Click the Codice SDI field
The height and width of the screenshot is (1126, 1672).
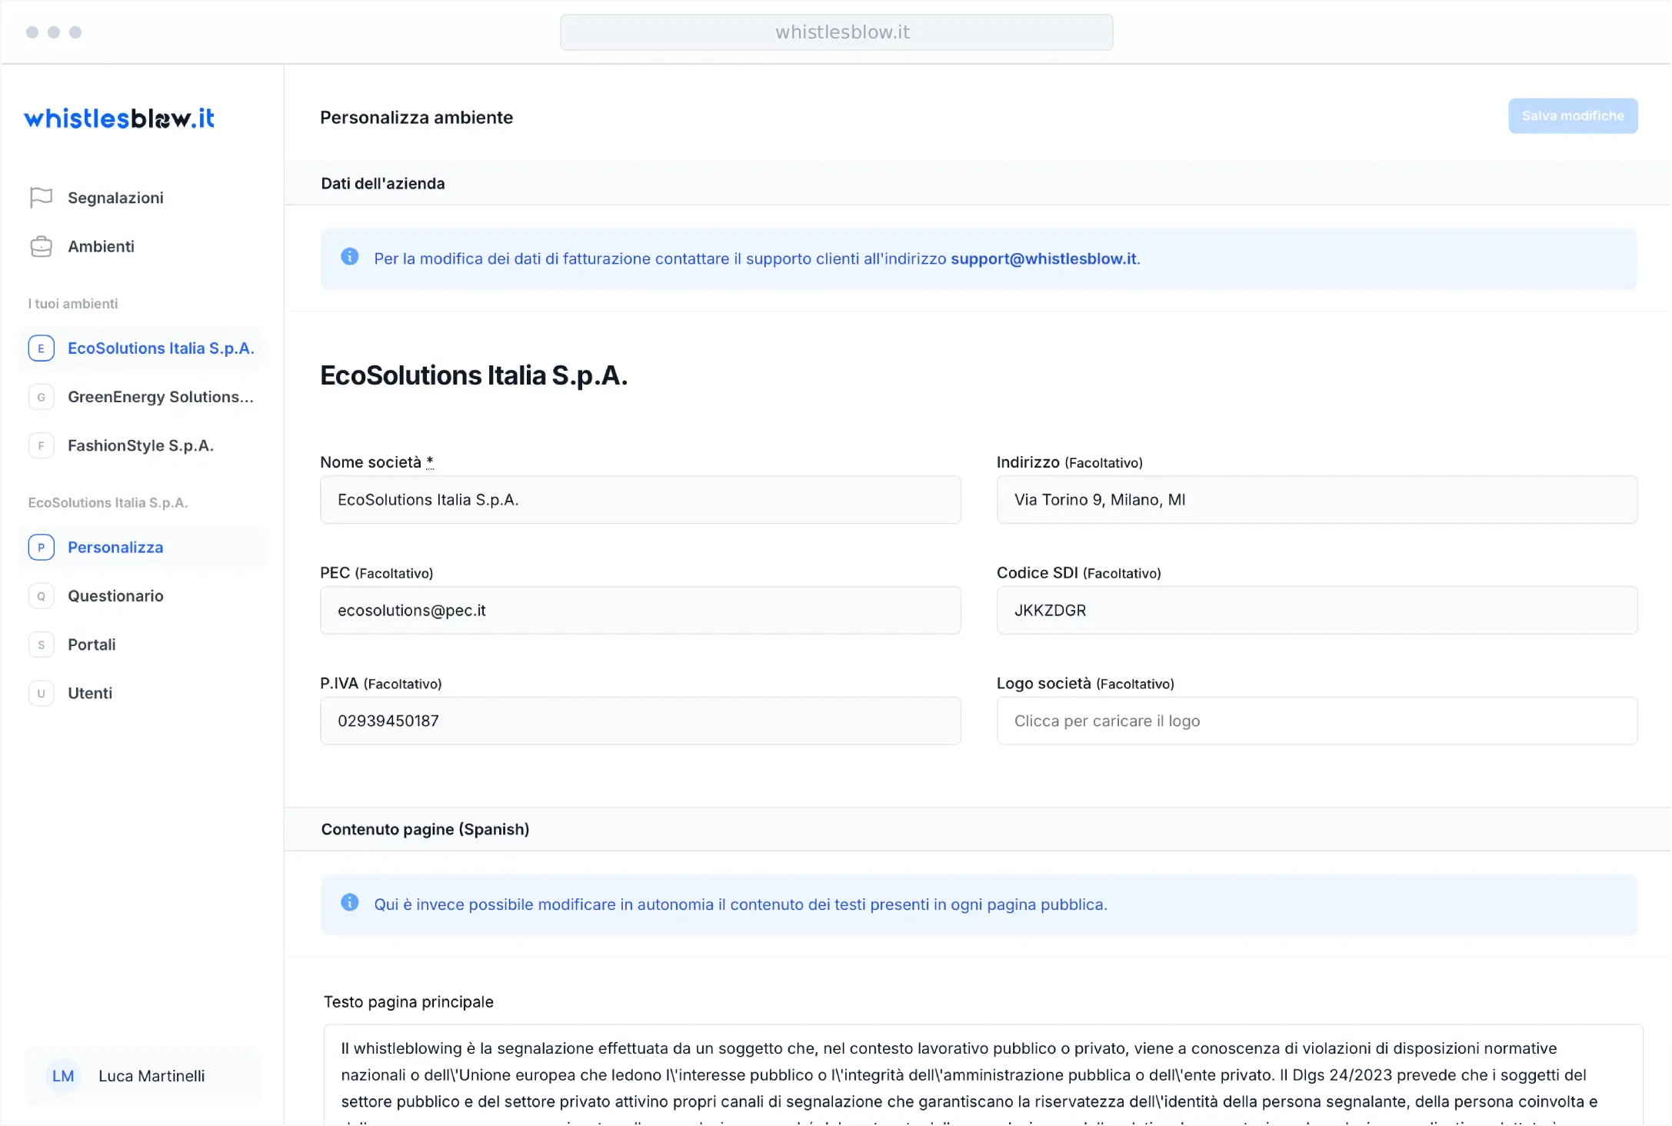(1317, 611)
